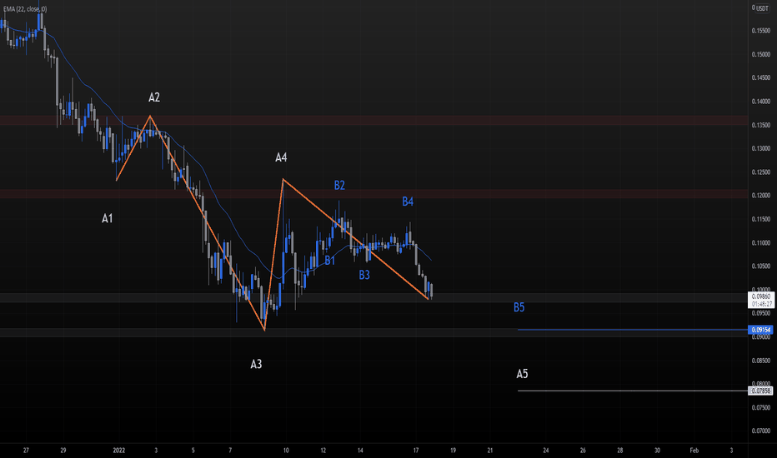Viewport: 777px width, 458px height.
Task: Click the 0.13000 price axis tick
Action: [761, 148]
